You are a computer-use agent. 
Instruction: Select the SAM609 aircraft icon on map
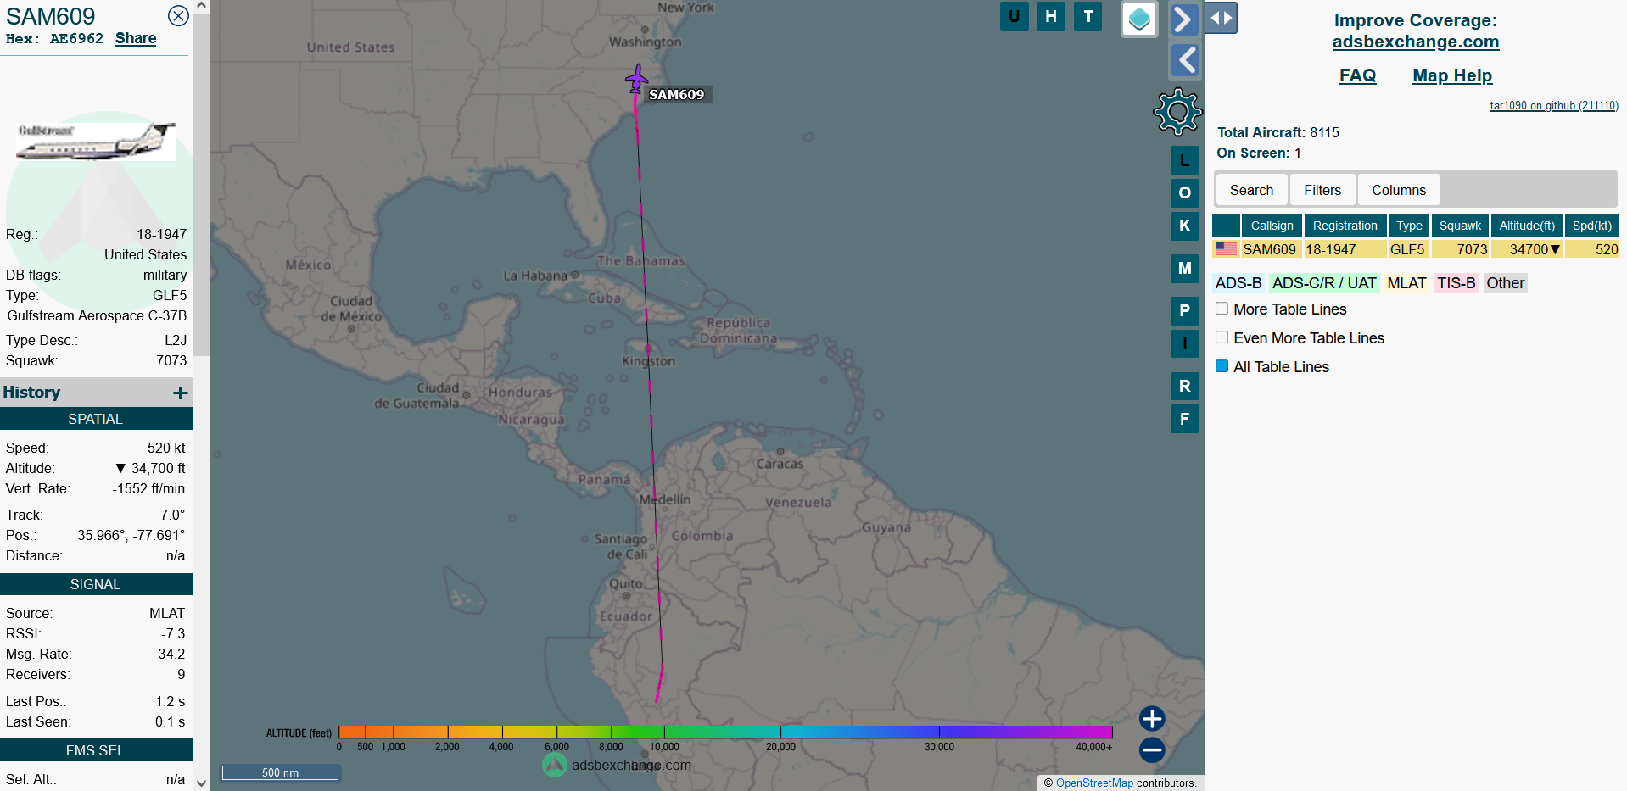pos(636,79)
